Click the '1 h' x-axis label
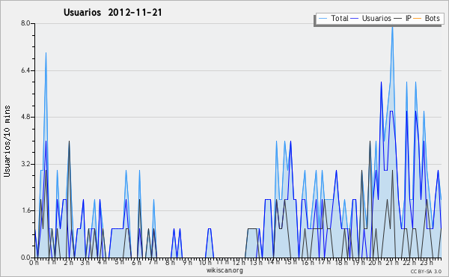Viewport: 449px width, 277px height. click(51, 262)
